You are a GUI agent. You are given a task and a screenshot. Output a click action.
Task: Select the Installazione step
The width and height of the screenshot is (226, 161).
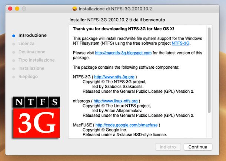[31, 68]
